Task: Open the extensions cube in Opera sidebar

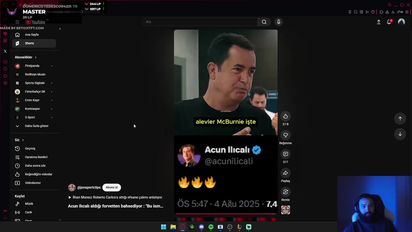Action: pyautogui.click(x=5, y=76)
